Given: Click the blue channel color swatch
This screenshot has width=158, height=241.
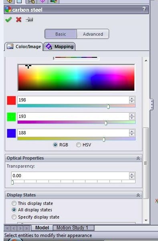Looking at the screenshot, I should pyautogui.click(x=11, y=133).
